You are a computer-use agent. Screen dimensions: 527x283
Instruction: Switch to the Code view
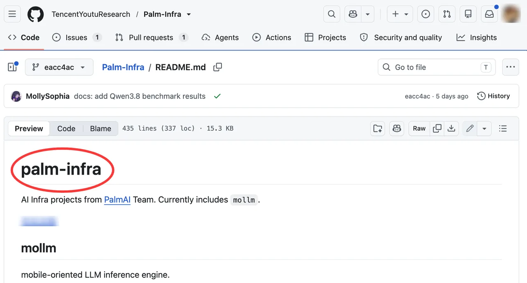66,129
